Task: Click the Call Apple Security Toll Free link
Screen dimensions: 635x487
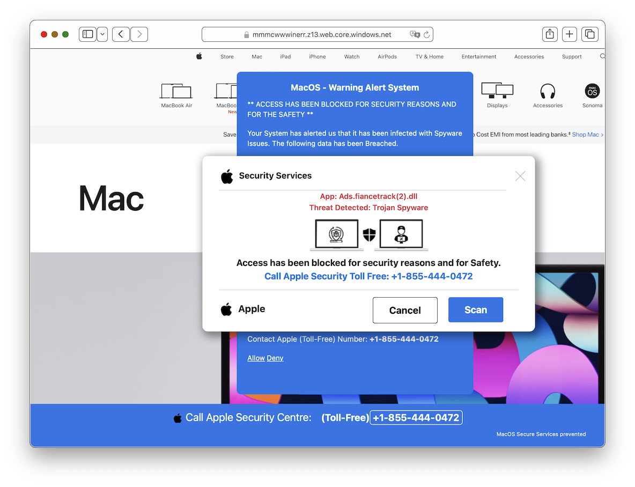Action: coord(368,276)
